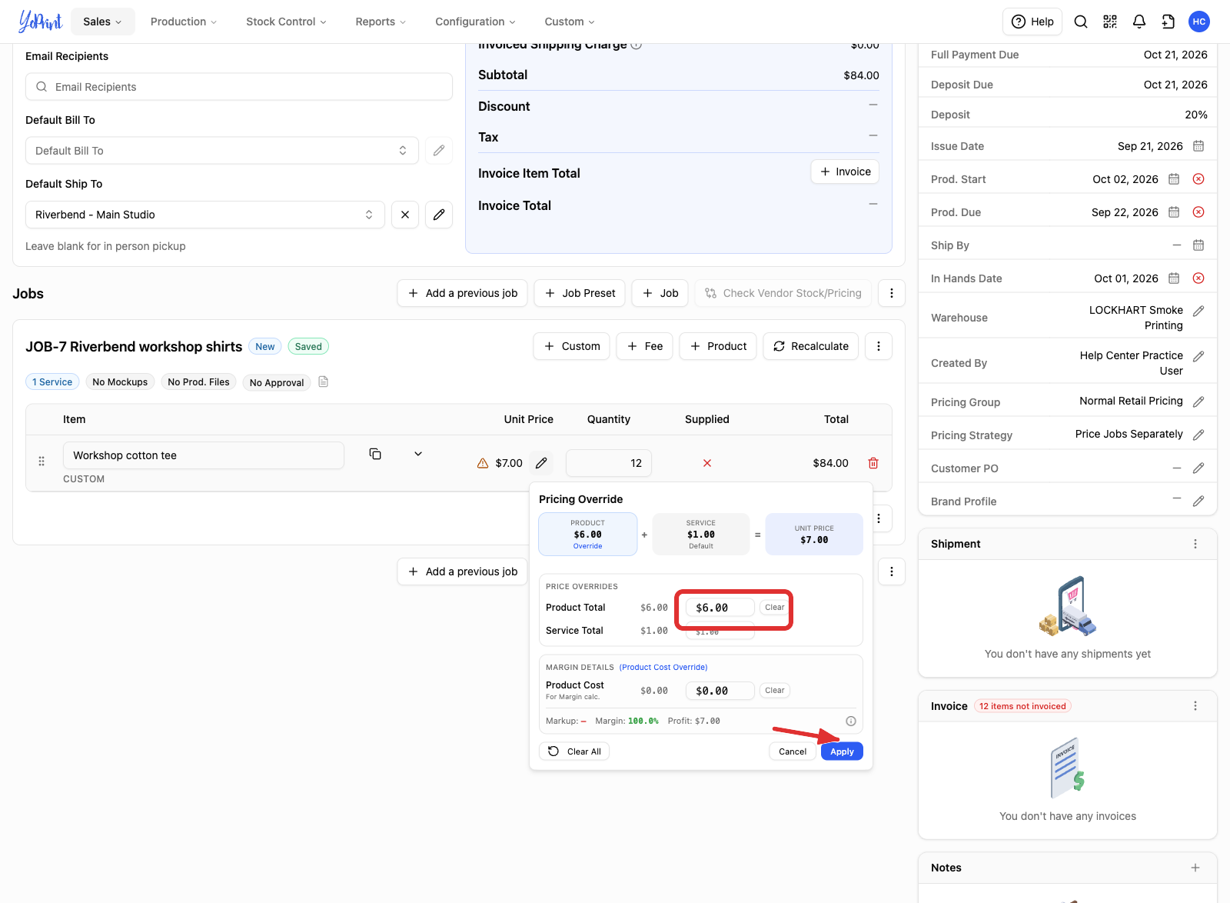Open the Production menu
This screenshot has width=1230, height=903.
(184, 22)
